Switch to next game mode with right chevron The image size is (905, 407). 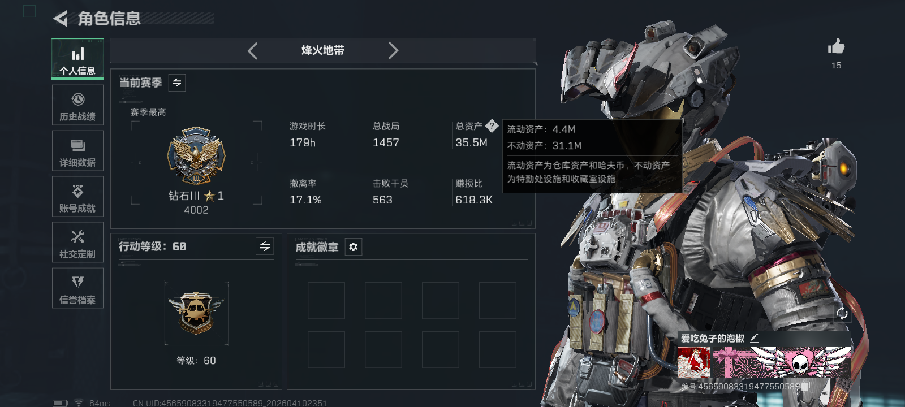coord(393,51)
